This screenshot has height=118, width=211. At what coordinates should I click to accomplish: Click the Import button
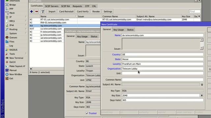pos(52,11)
